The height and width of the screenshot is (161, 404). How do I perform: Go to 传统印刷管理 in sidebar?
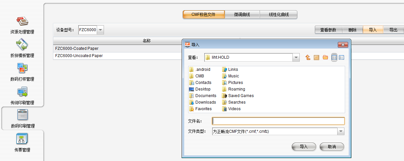click(x=22, y=95)
